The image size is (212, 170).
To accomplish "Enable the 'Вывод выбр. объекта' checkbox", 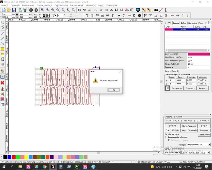I will pyautogui.click(x=167, y=137).
